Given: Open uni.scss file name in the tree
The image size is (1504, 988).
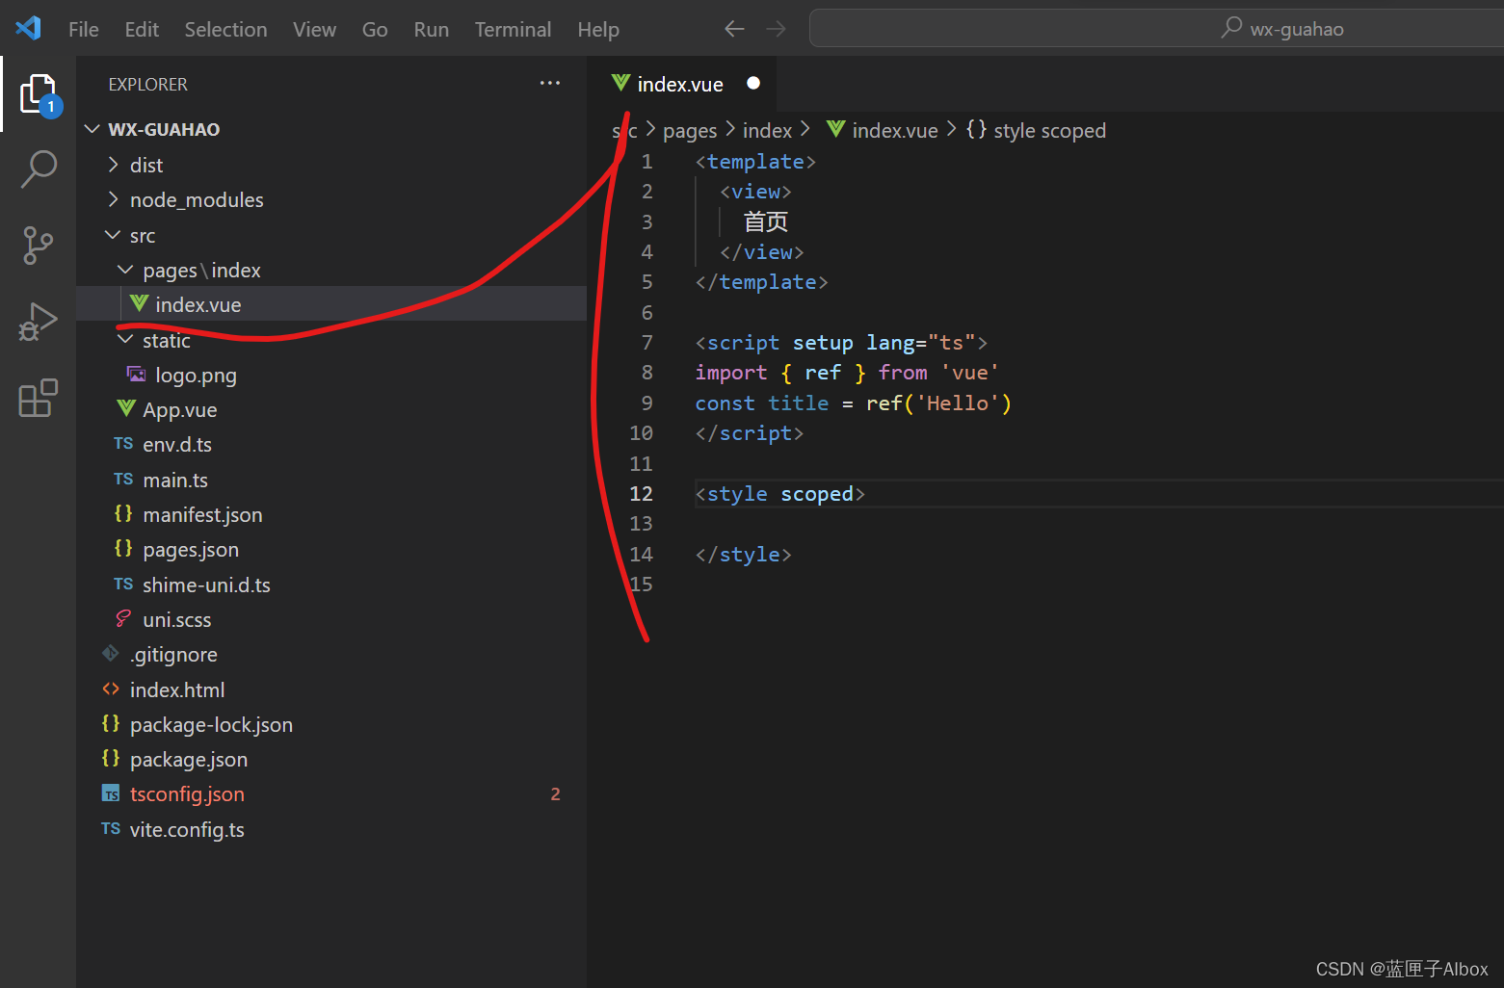Looking at the screenshot, I should click(x=177, y=619).
